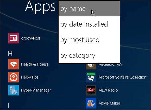Open the MLW Radio icon
Screen dimensions: 151x110
pos(91,90)
